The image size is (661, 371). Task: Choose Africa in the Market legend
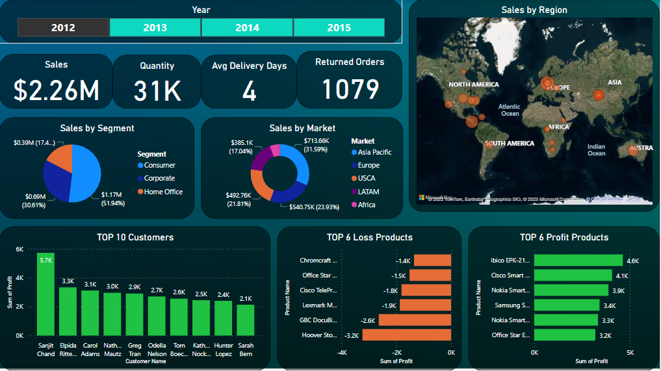click(367, 205)
